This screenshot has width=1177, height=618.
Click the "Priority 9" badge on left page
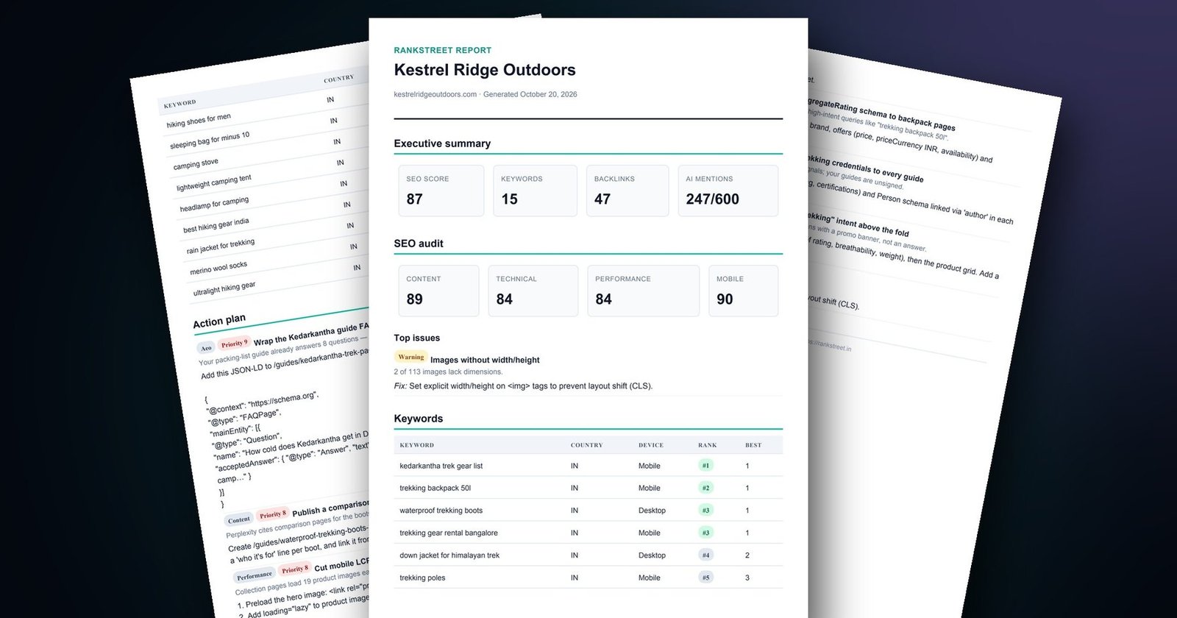point(235,344)
